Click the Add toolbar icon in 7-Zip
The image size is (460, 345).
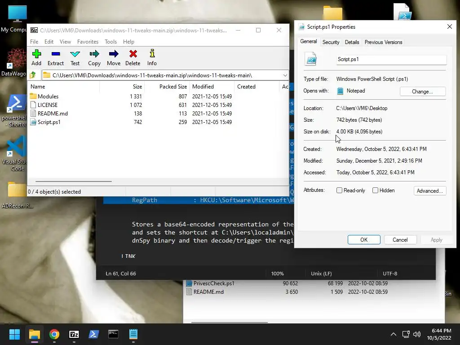coord(36,54)
